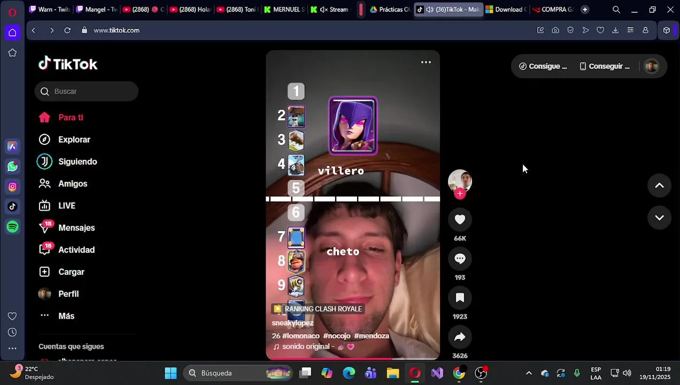Open the sonido original sound link
The image size is (680, 385).
pyautogui.click(x=313, y=346)
